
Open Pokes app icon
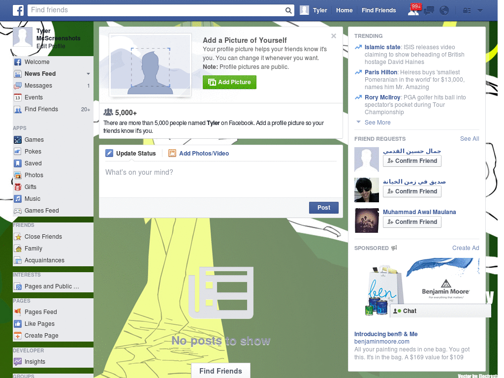tap(18, 152)
